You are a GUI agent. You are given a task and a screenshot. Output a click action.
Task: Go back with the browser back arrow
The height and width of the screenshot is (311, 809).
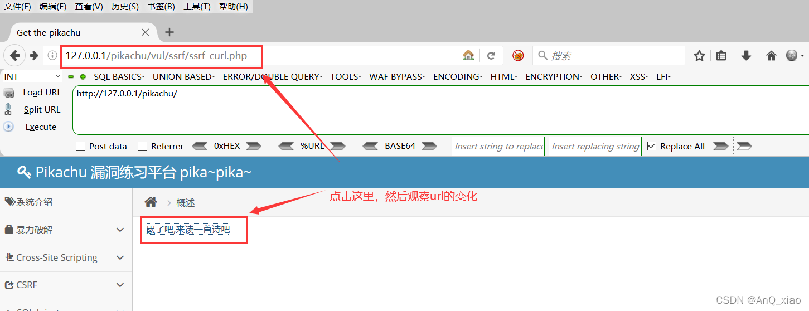15,56
